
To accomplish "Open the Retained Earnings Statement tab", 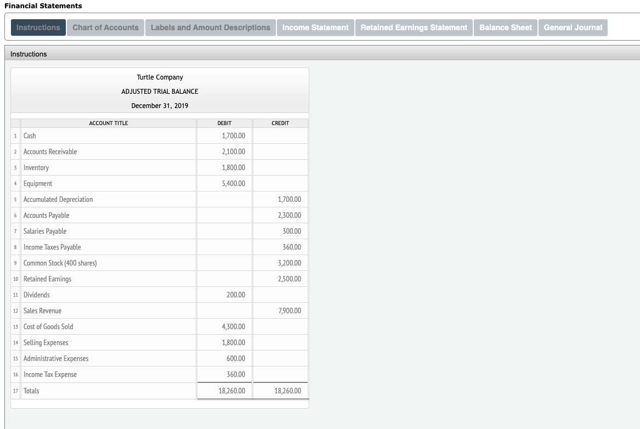I will click(414, 27).
